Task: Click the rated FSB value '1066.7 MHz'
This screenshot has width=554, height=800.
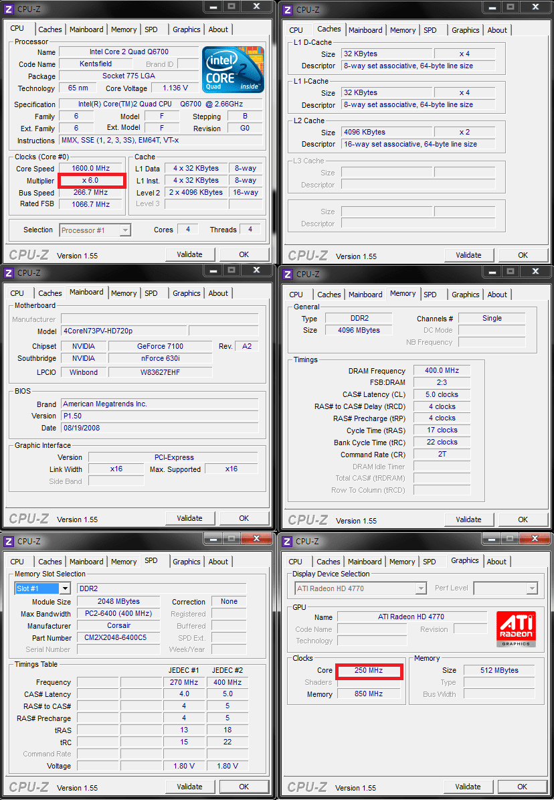Action: click(x=91, y=204)
